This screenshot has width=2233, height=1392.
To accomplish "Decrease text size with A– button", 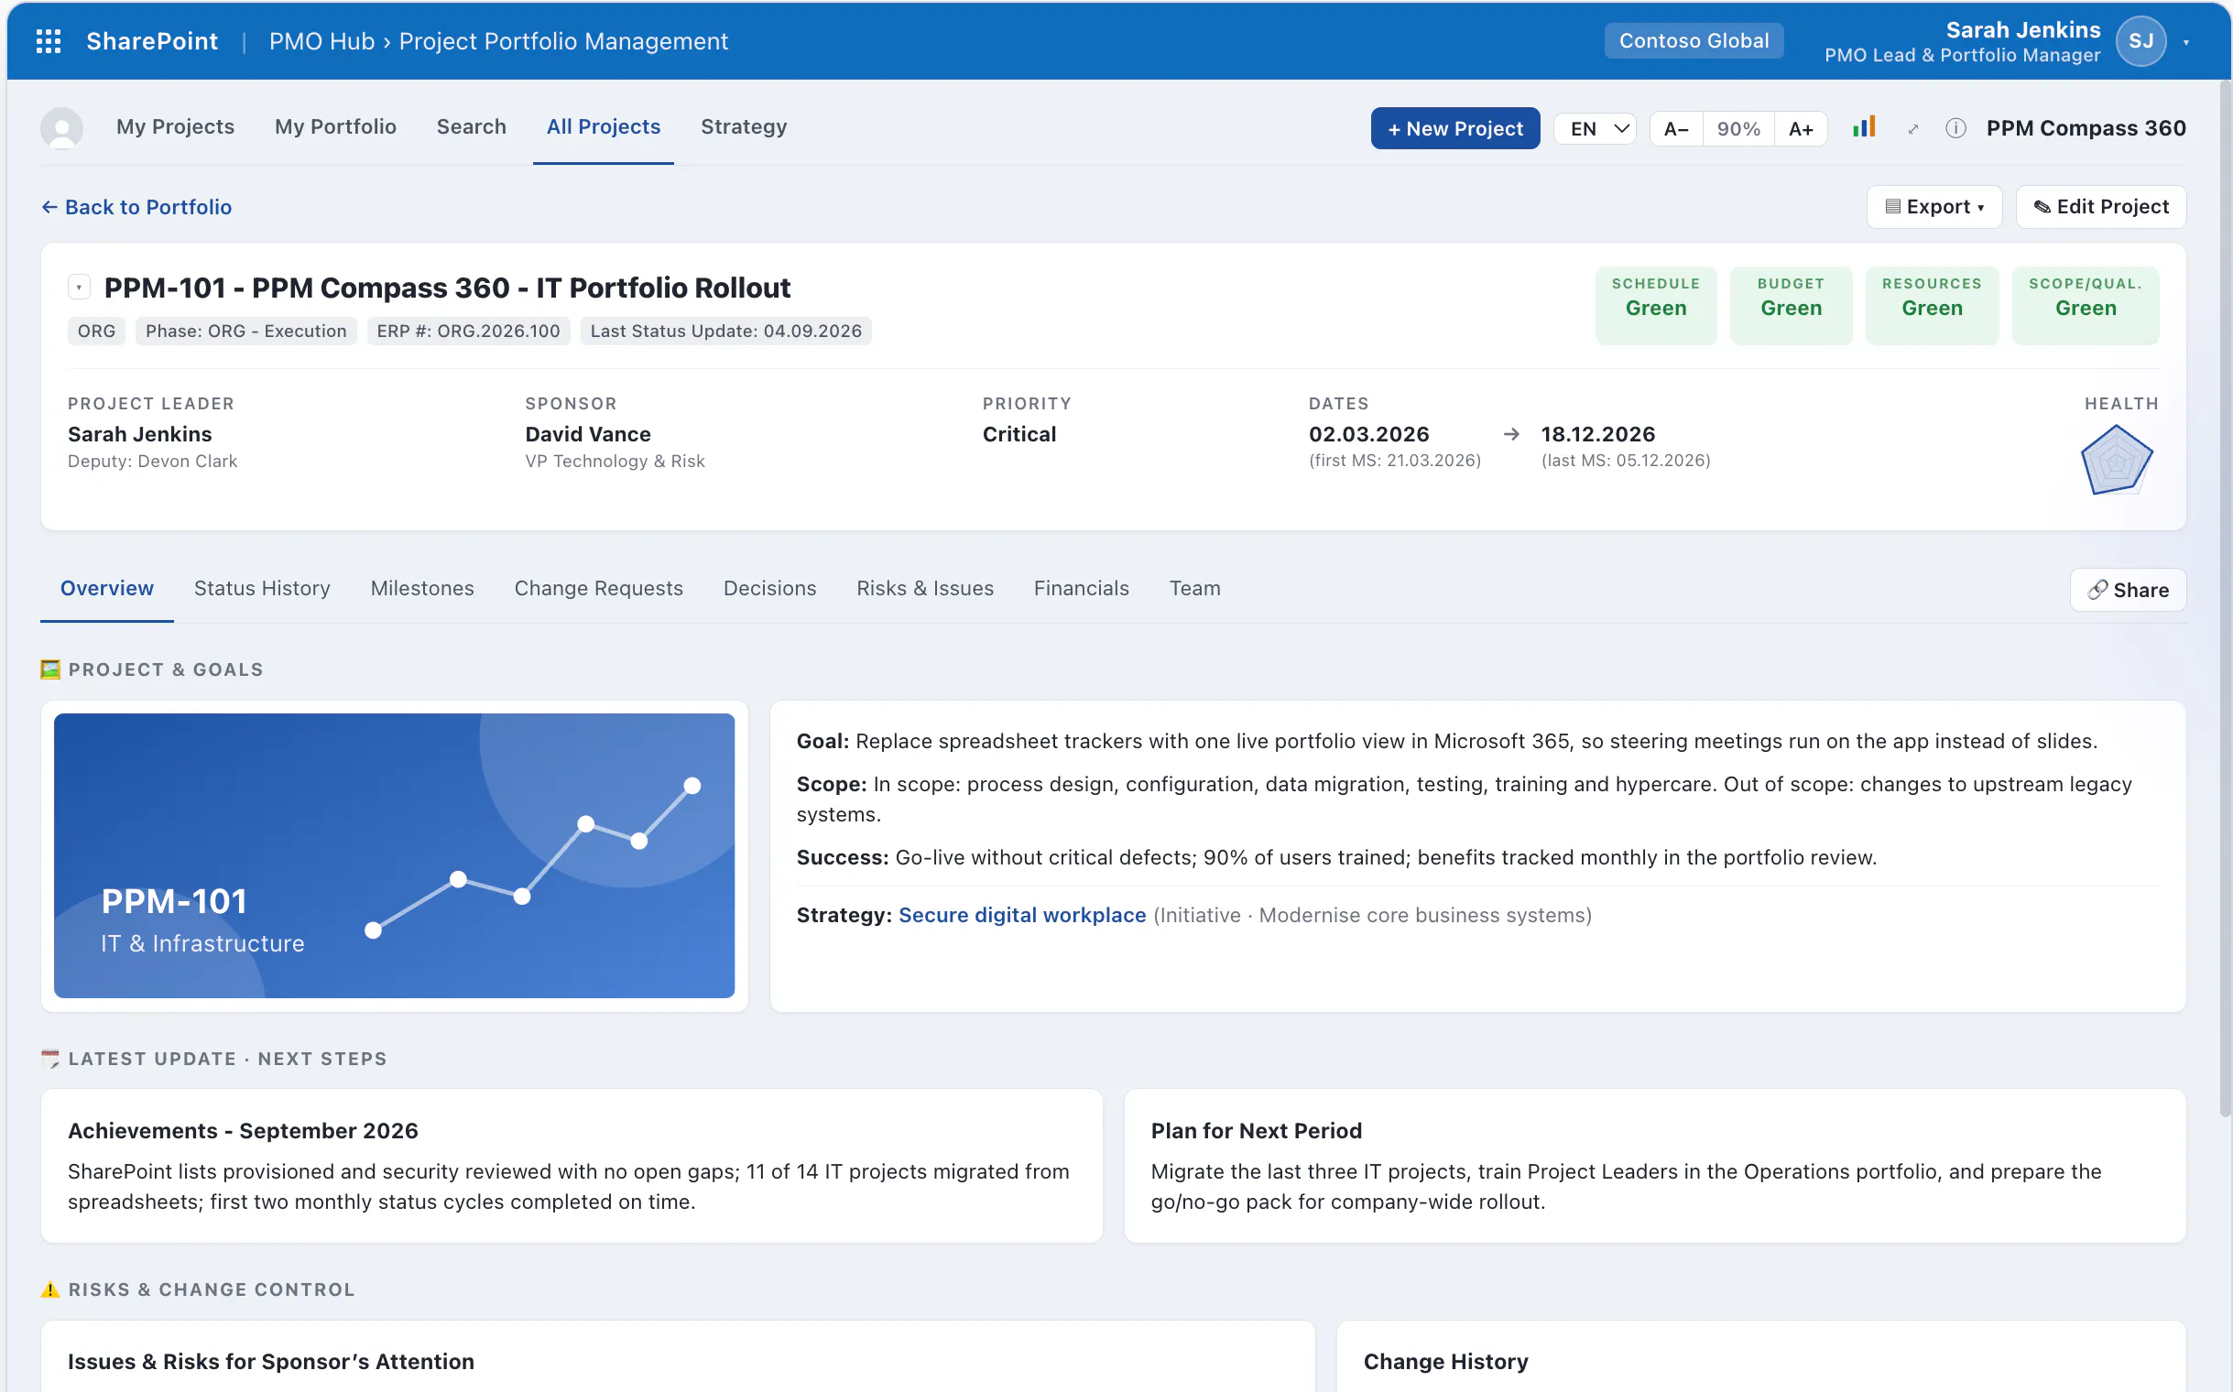I will pos(1676,129).
